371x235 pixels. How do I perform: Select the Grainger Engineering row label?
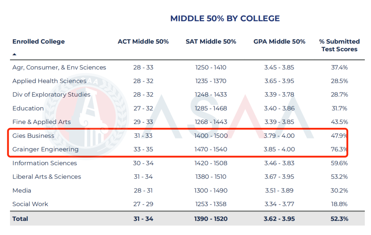tap(45, 149)
